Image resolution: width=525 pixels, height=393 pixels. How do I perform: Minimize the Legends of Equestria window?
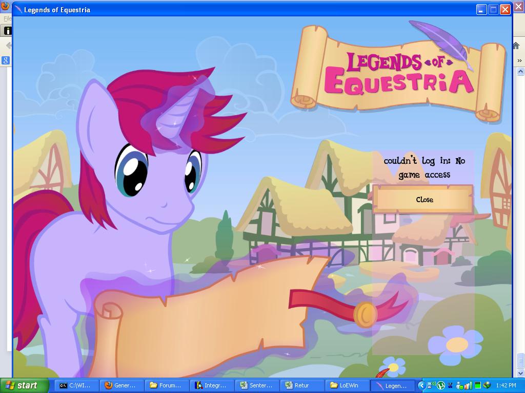[x=481, y=9]
